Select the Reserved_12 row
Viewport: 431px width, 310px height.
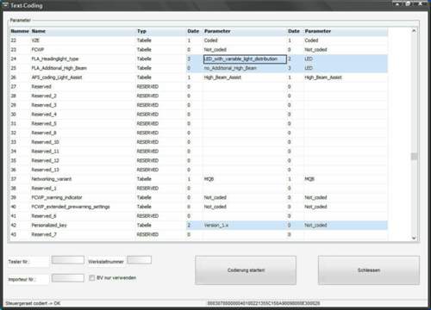(x=199, y=160)
